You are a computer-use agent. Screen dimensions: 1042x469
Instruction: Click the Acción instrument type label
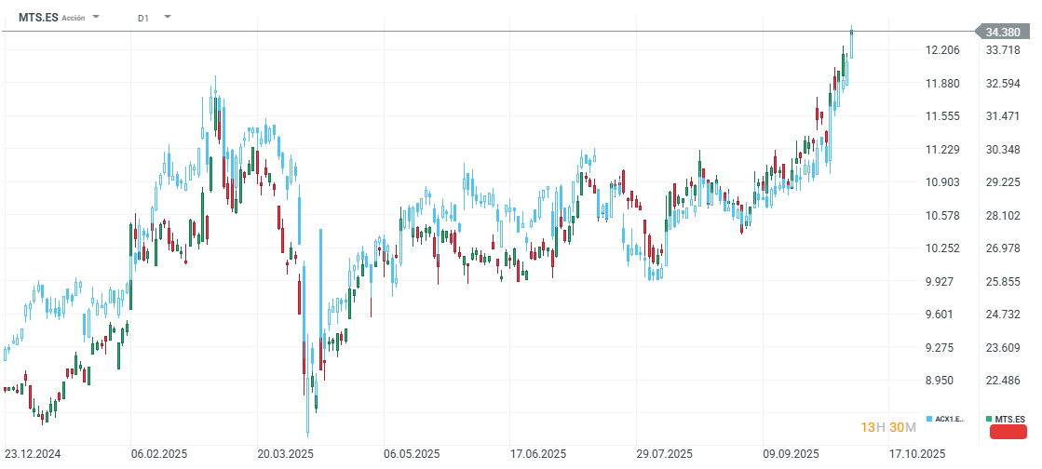(x=74, y=18)
